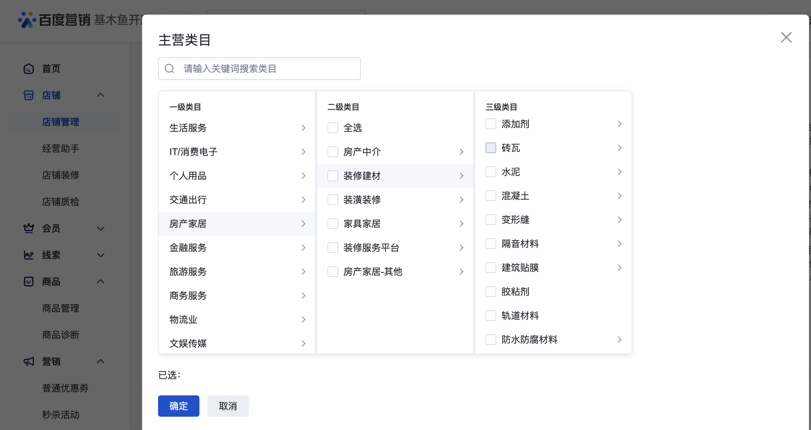Expand 家具家居 subcategory arrow

click(461, 224)
